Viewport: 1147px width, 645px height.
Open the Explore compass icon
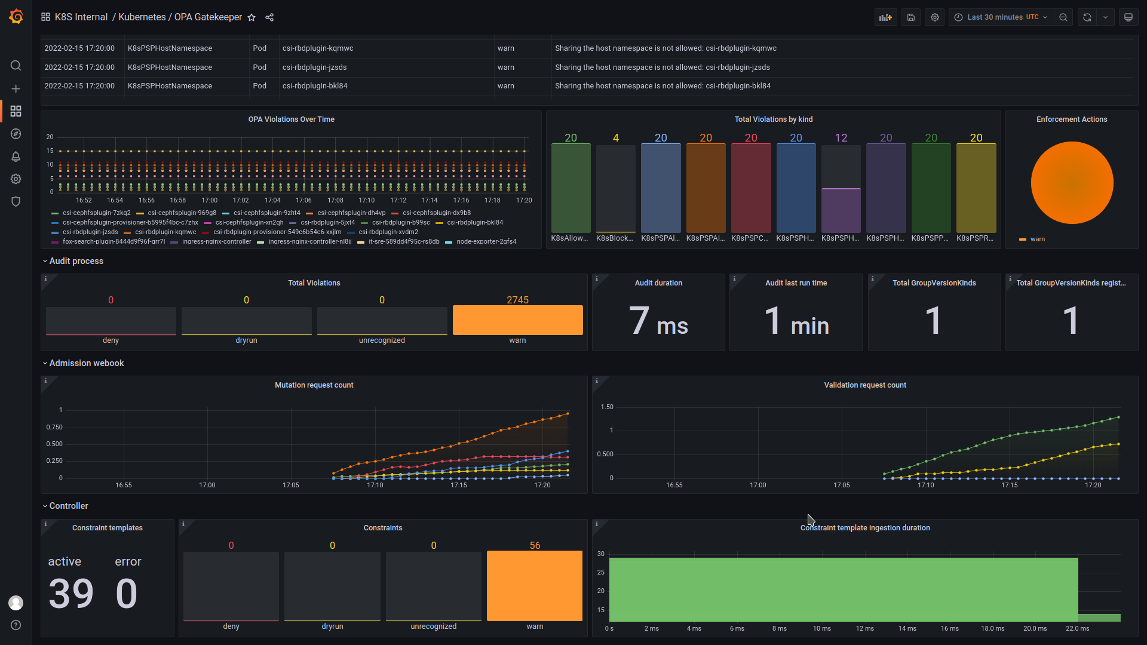(16, 134)
